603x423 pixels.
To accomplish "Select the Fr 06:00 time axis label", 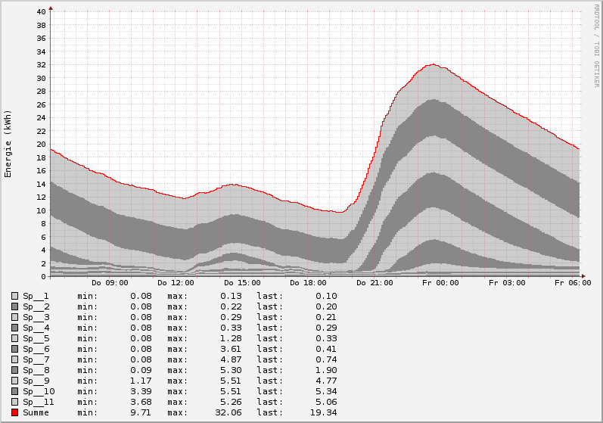I will [572, 283].
